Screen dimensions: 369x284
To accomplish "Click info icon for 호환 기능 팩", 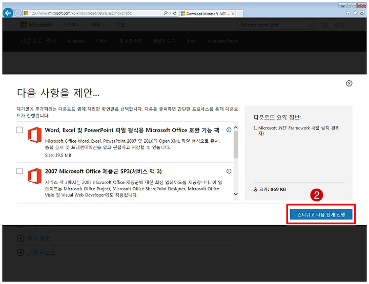I will 229,130.
